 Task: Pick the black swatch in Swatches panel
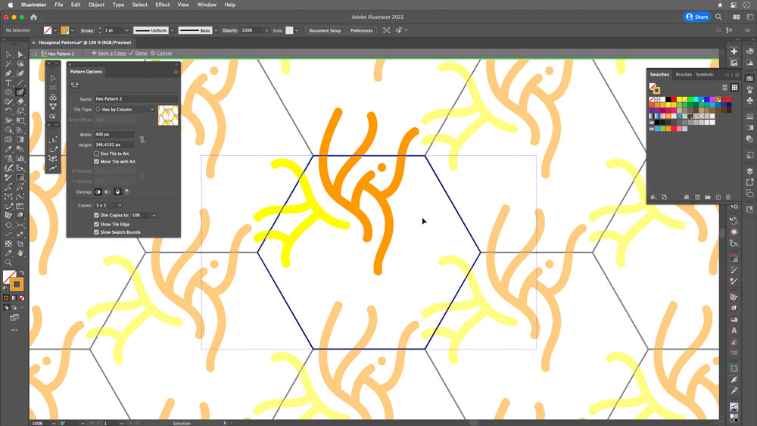point(668,99)
